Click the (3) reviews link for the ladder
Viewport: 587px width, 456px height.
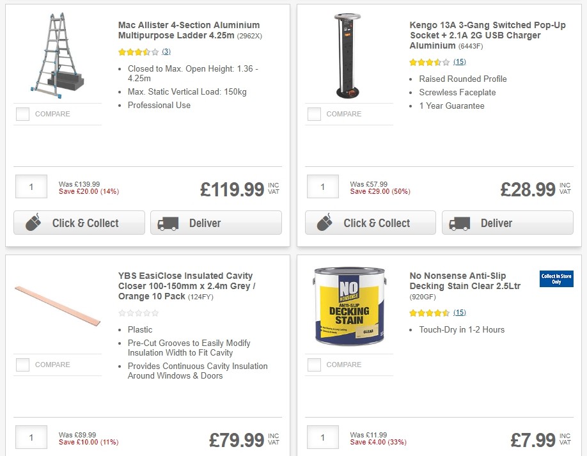point(166,51)
